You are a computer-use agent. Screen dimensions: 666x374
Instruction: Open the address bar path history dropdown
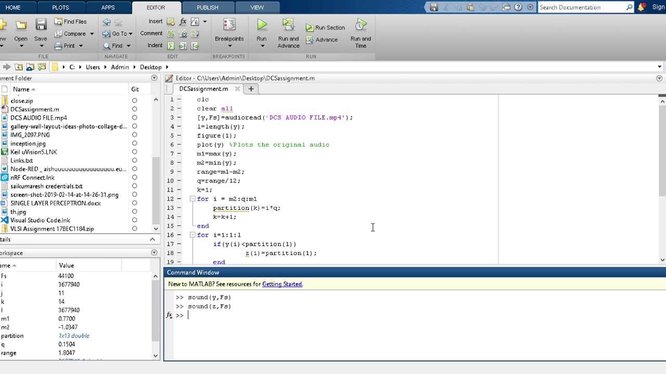(659, 67)
